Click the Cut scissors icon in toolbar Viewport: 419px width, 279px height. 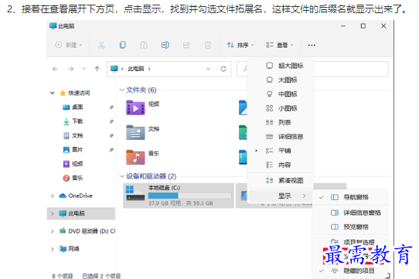[x=101, y=45]
